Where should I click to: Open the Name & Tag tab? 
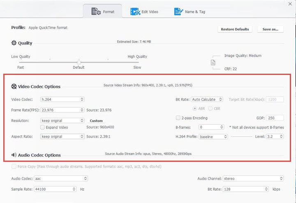tap(190, 12)
